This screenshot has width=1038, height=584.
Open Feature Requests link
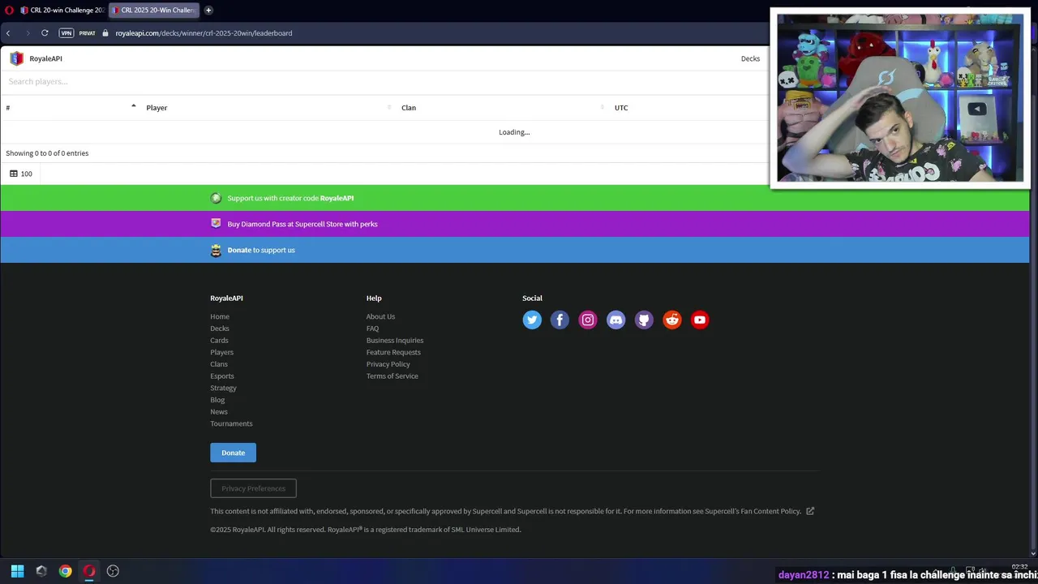pos(393,352)
